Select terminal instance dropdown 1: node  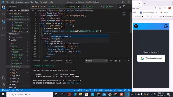pos(96,61)
